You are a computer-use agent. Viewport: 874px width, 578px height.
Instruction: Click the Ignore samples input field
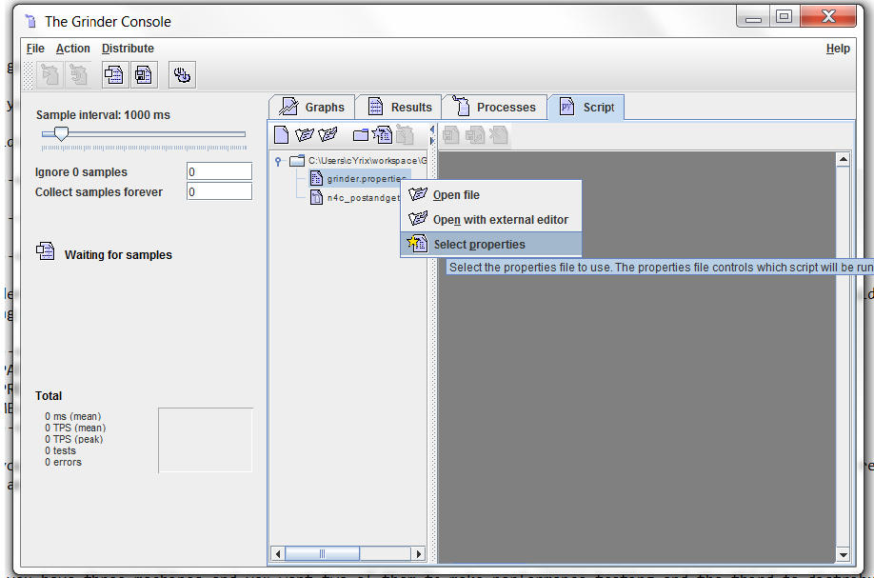pyautogui.click(x=219, y=171)
